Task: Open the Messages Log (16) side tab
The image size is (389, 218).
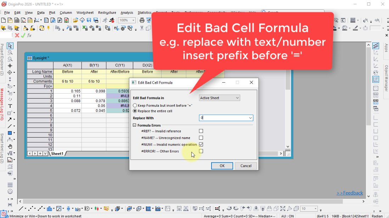Action: (x=2, y=104)
